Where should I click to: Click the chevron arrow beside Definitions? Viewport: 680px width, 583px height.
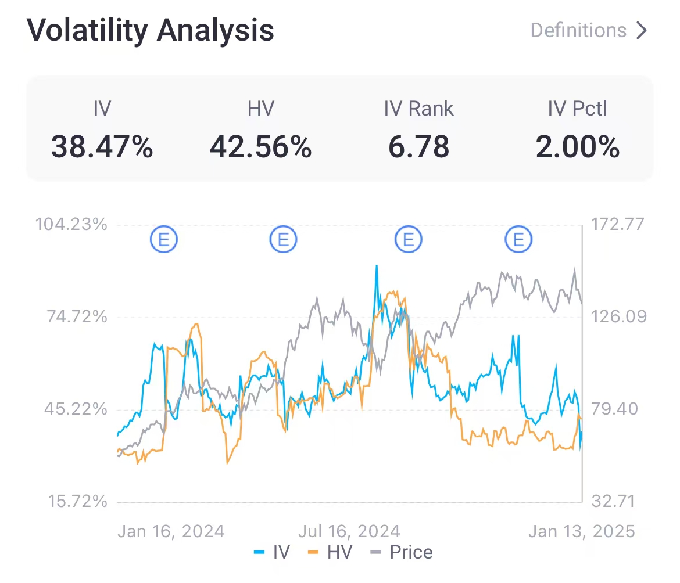click(642, 30)
